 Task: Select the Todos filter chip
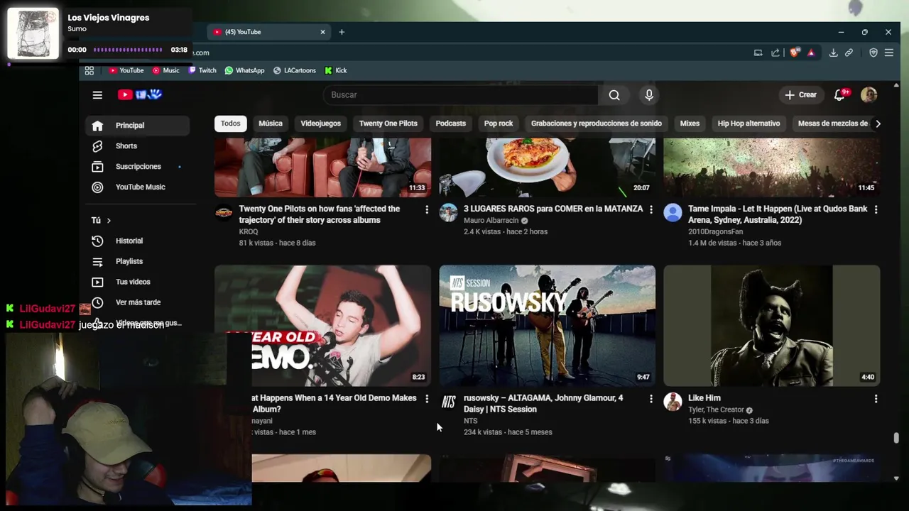[x=230, y=123]
